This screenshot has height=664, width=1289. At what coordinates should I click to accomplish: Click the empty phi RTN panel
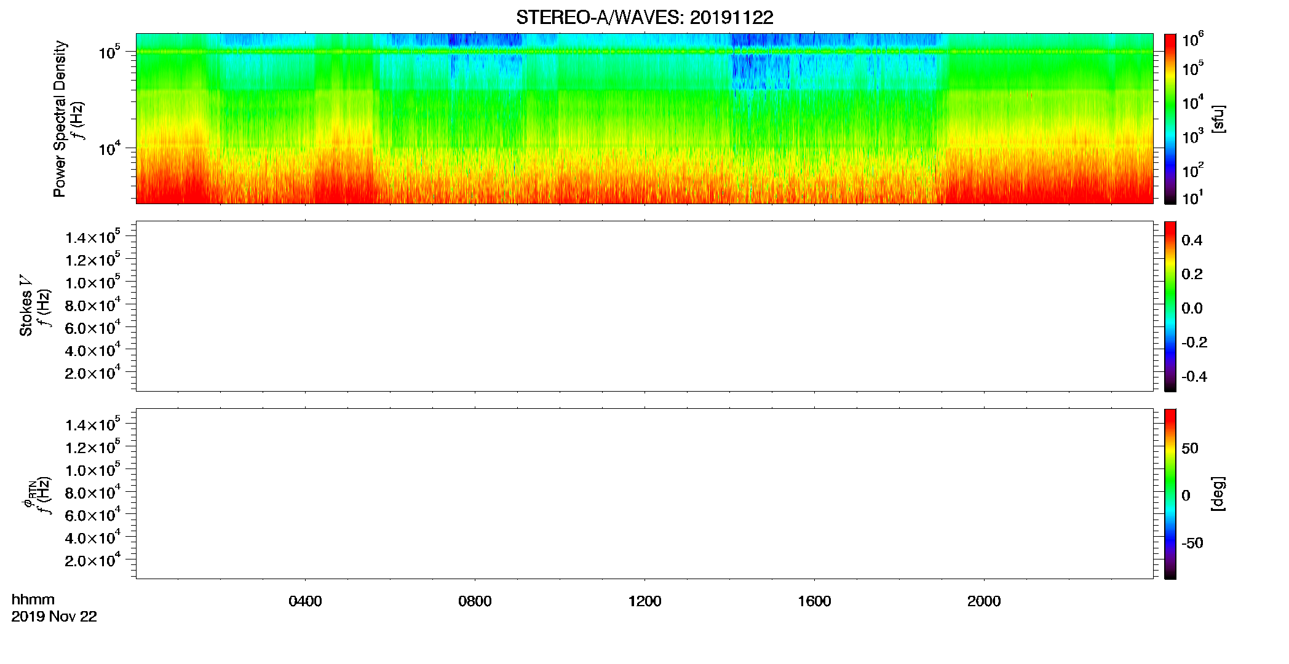pyautogui.click(x=644, y=494)
